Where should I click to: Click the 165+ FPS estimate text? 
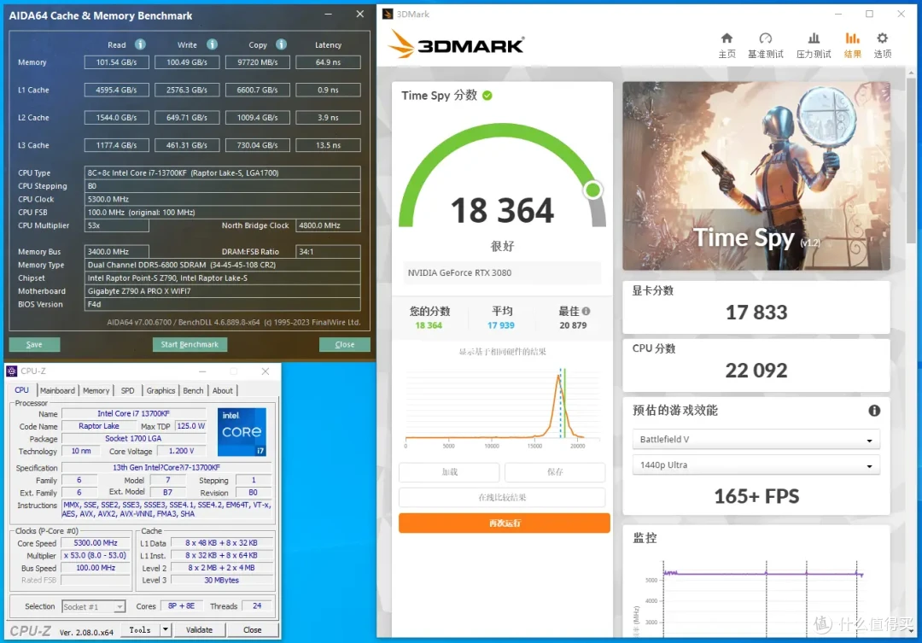tap(756, 496)
